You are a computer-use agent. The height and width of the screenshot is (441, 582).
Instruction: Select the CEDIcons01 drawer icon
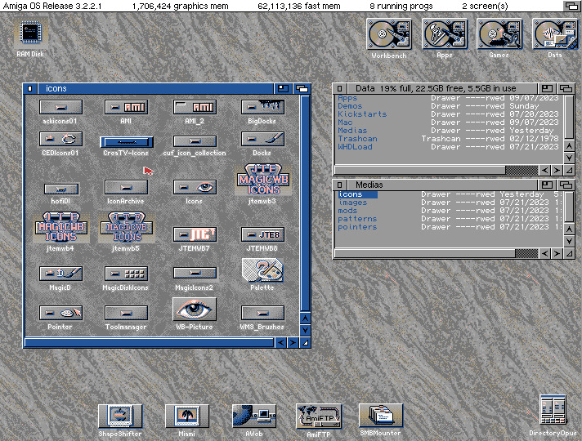point(60,140)
